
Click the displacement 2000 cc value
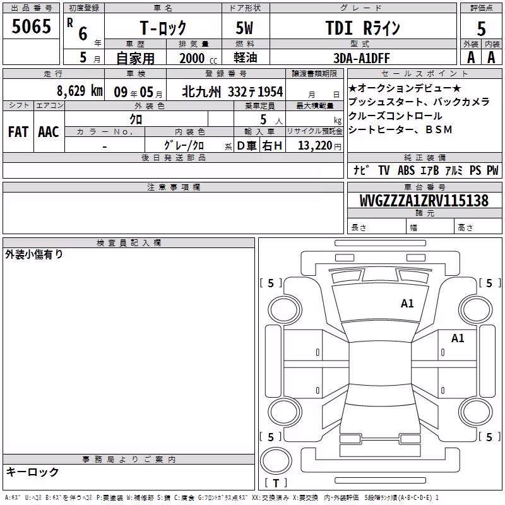point(198,58)
